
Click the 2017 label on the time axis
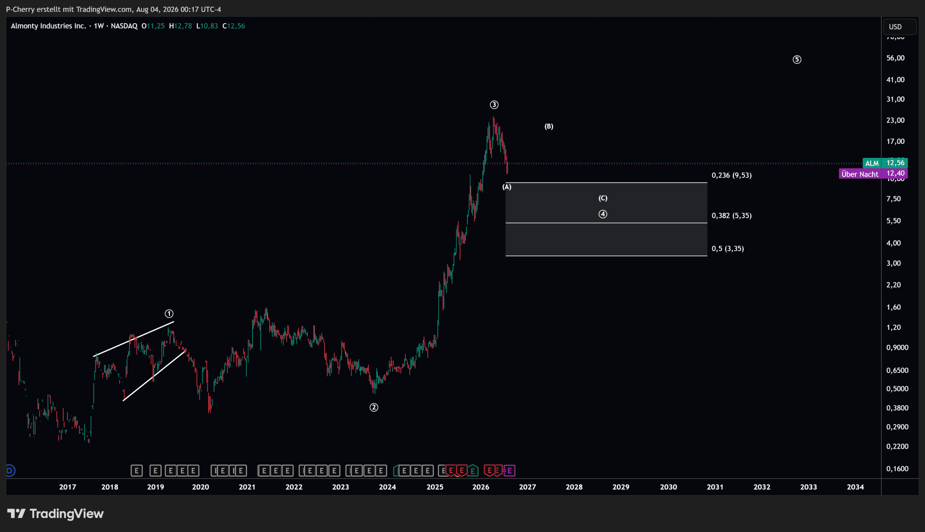[x=68, y=487]
